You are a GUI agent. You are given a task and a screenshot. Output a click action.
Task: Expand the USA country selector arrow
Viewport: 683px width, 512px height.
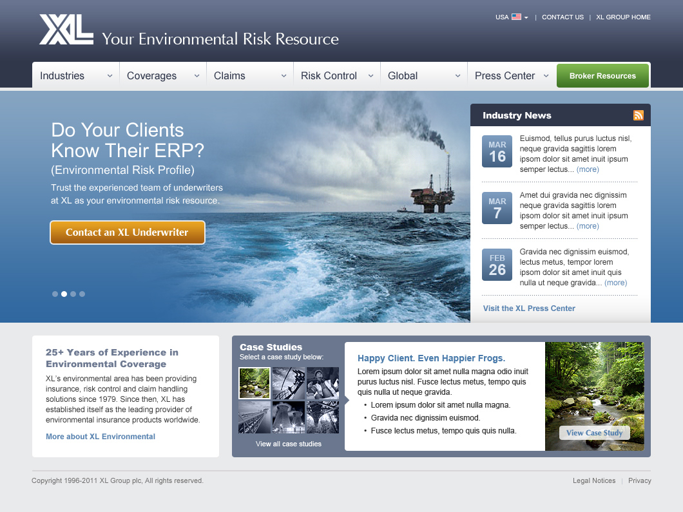coord(526,17)
